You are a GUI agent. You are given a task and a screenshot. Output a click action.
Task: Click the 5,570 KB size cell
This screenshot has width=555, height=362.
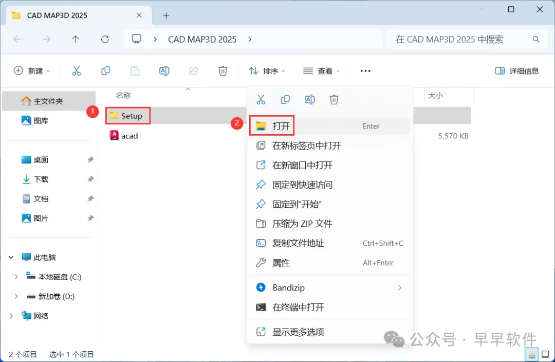point(453,136)
